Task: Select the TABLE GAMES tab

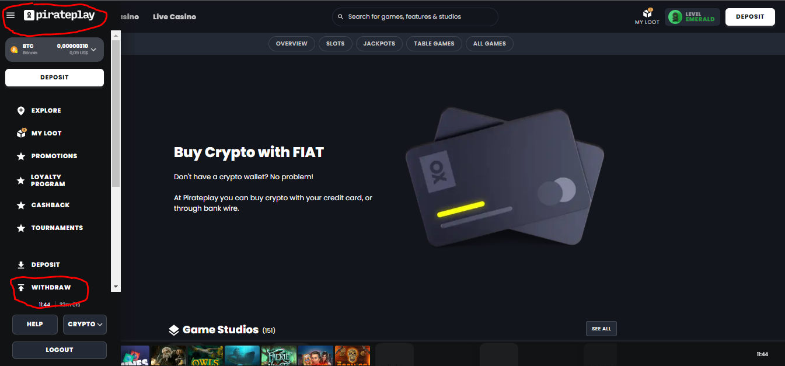Action: (x=434, y=44)
